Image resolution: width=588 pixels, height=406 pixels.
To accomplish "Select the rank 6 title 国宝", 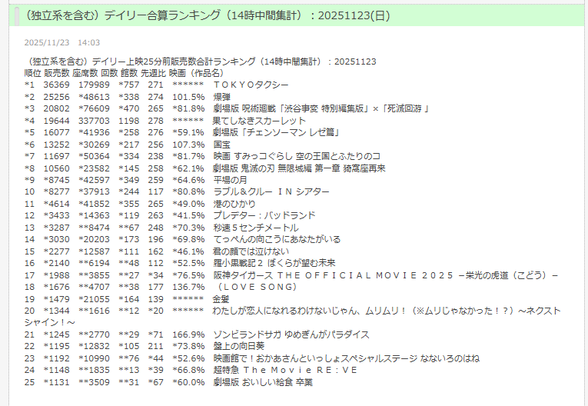I will (222, 144).
